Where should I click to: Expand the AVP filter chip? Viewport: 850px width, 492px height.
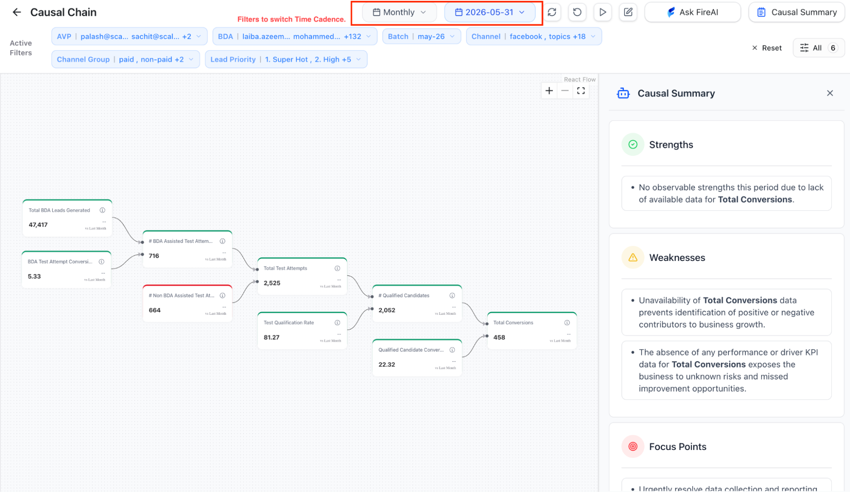coord(129,37)
